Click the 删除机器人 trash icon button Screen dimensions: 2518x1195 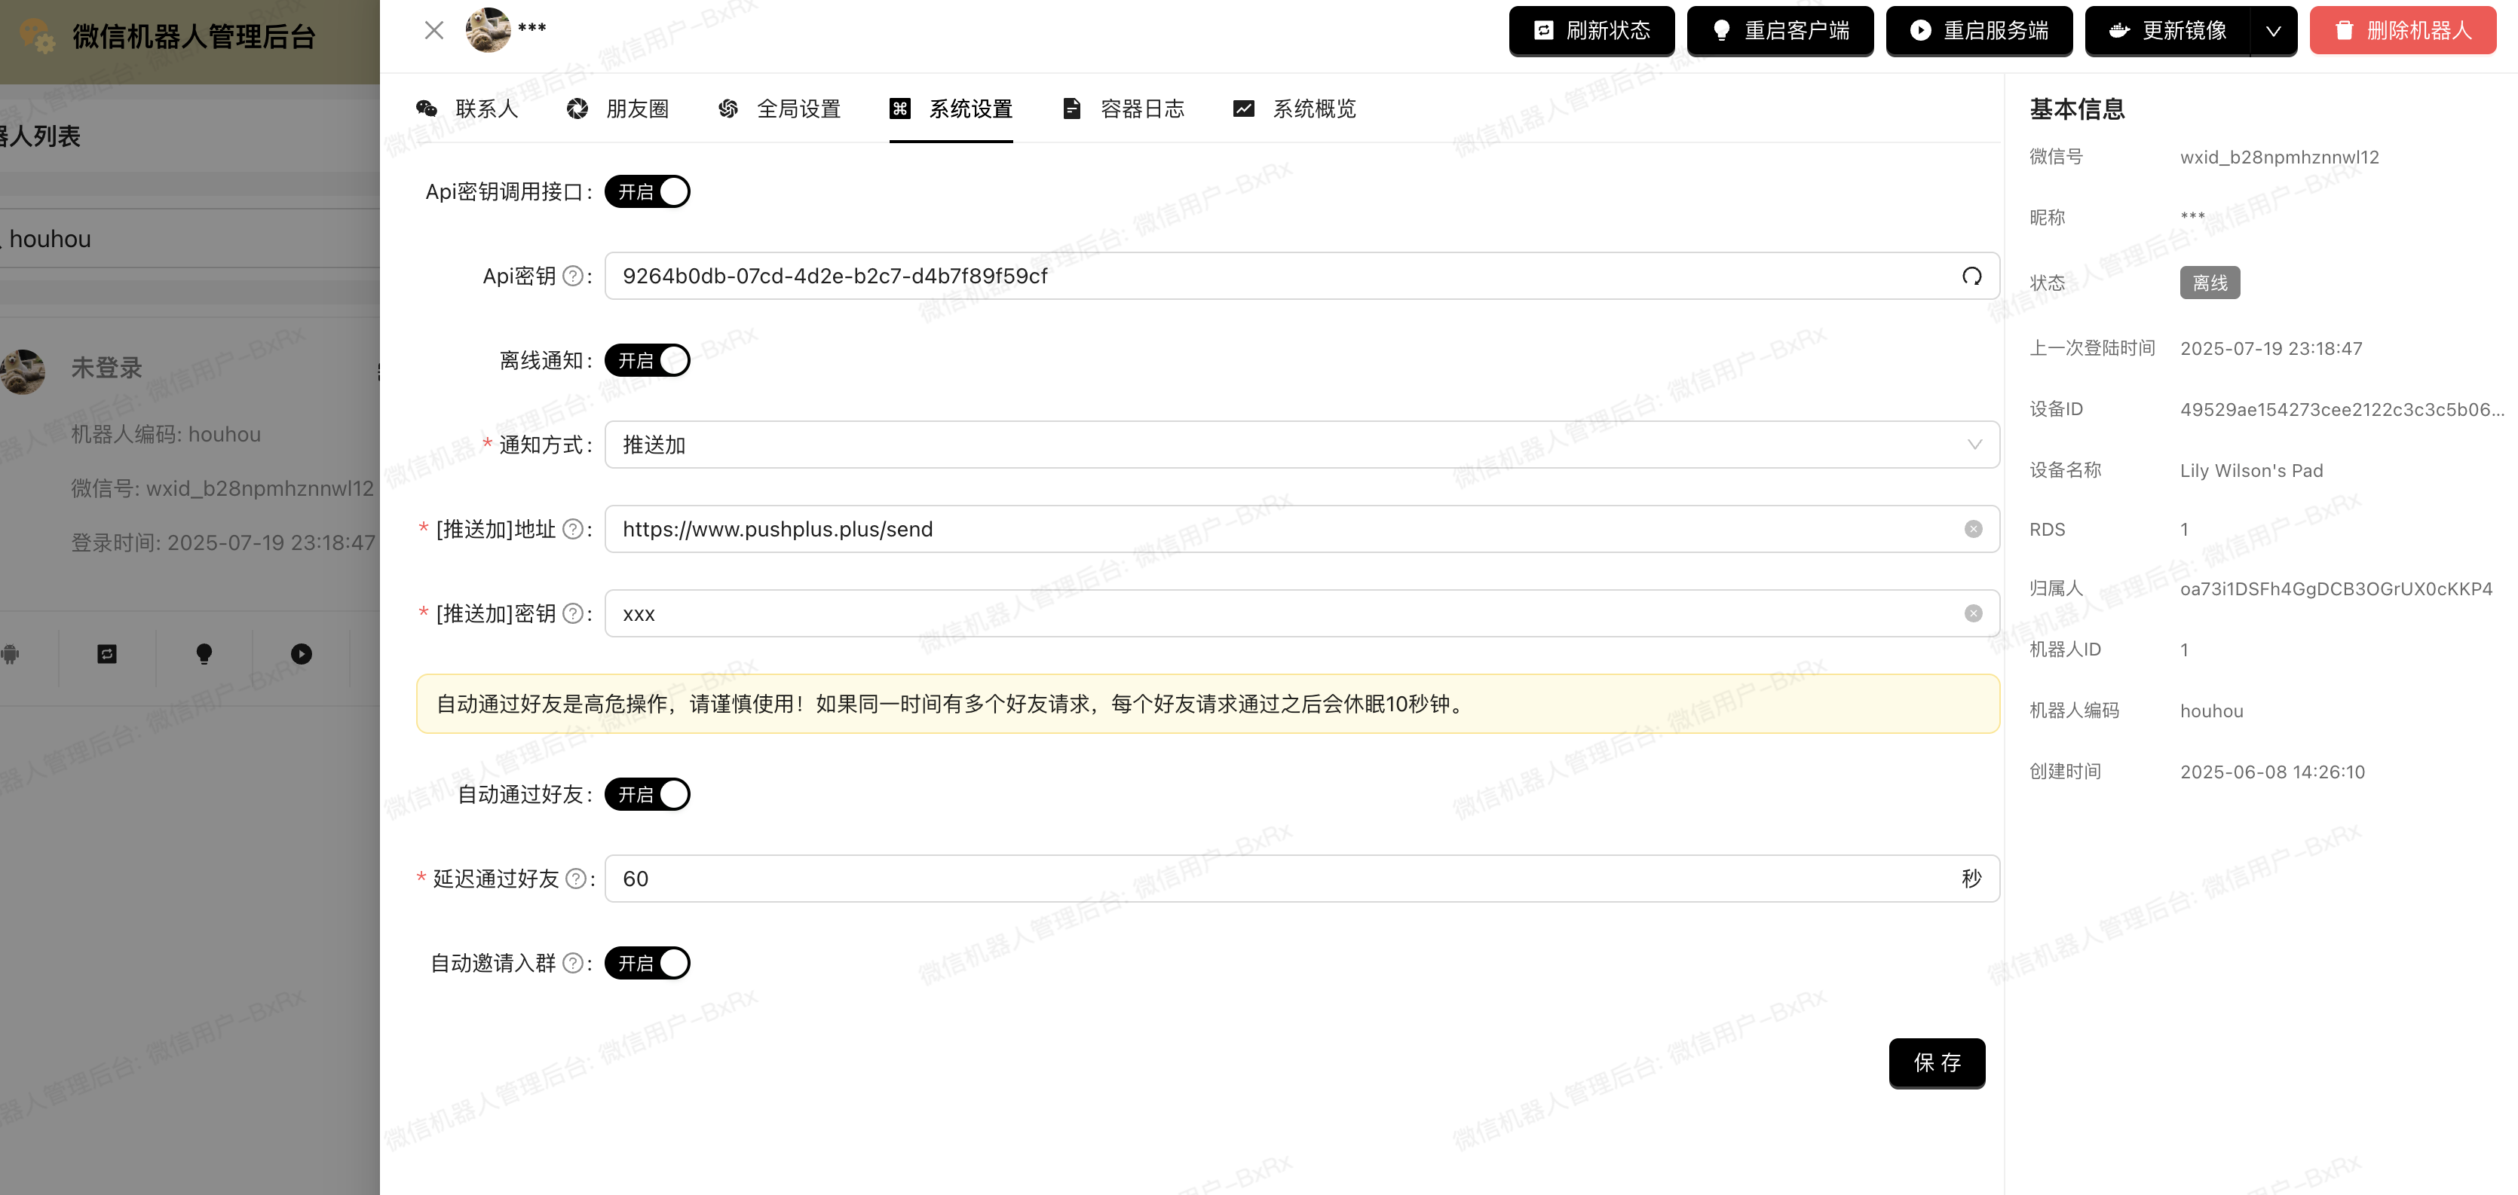point(2346,30)
